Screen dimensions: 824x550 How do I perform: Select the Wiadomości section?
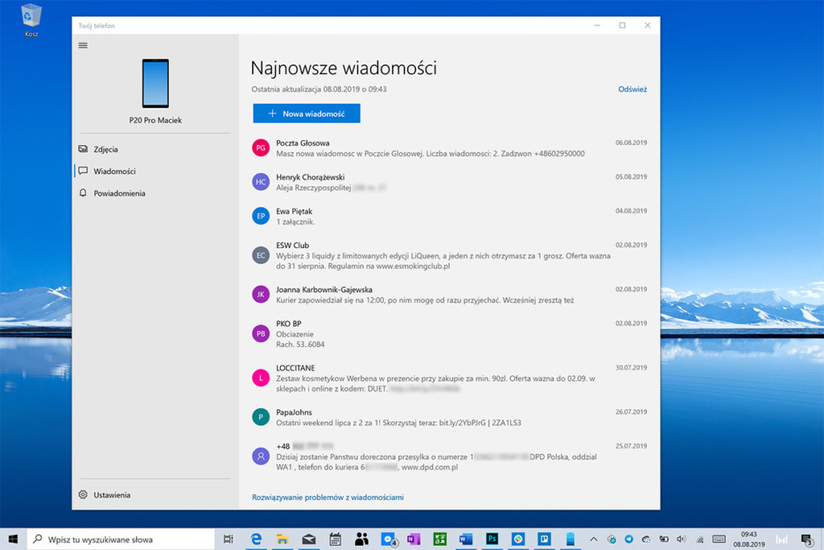(x=155, y=172)
